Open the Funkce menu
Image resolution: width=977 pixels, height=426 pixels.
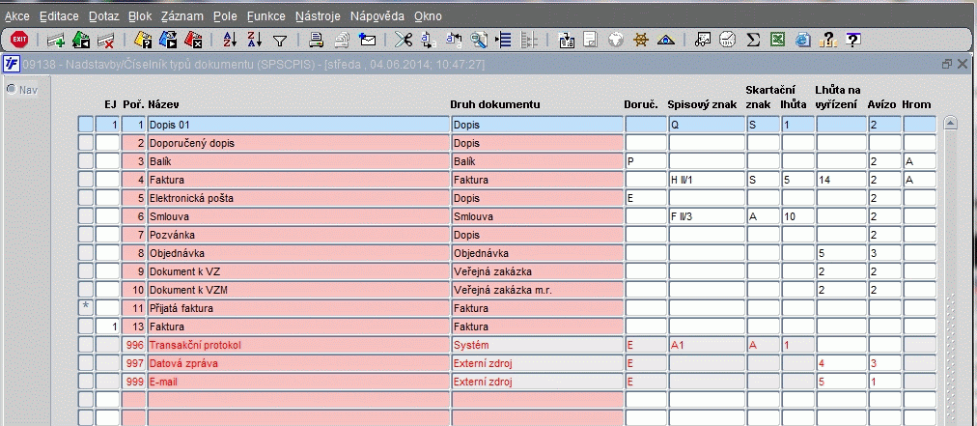[266, 16]
